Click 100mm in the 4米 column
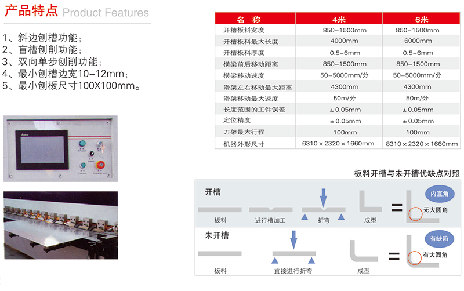Viewport: 464px width, 291px height. (345, 133)
